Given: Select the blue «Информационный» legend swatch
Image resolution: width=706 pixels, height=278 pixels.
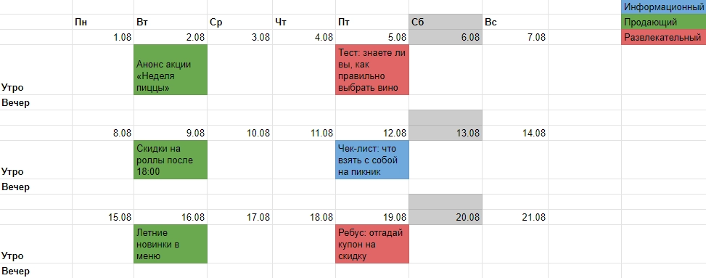Looking at the screenshot, I should pos(664,7).
